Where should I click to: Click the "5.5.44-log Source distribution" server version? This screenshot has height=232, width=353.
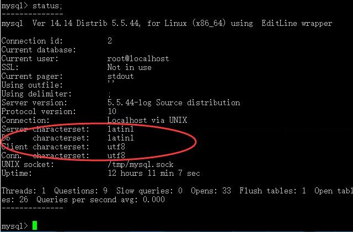(173, 102)
